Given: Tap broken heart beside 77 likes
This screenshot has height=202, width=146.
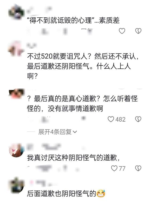Looking at the screenshot, I should click(138, 168).
